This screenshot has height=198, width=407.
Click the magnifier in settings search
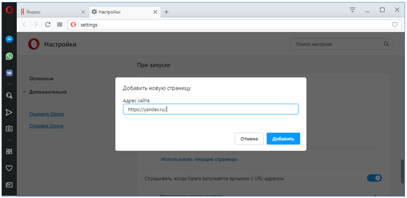pyautogui.click(x=386, y=44)
